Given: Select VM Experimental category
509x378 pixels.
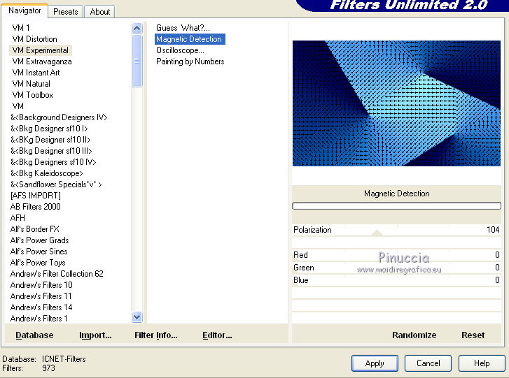Looking at the screenshot, I should coord(40,50).
